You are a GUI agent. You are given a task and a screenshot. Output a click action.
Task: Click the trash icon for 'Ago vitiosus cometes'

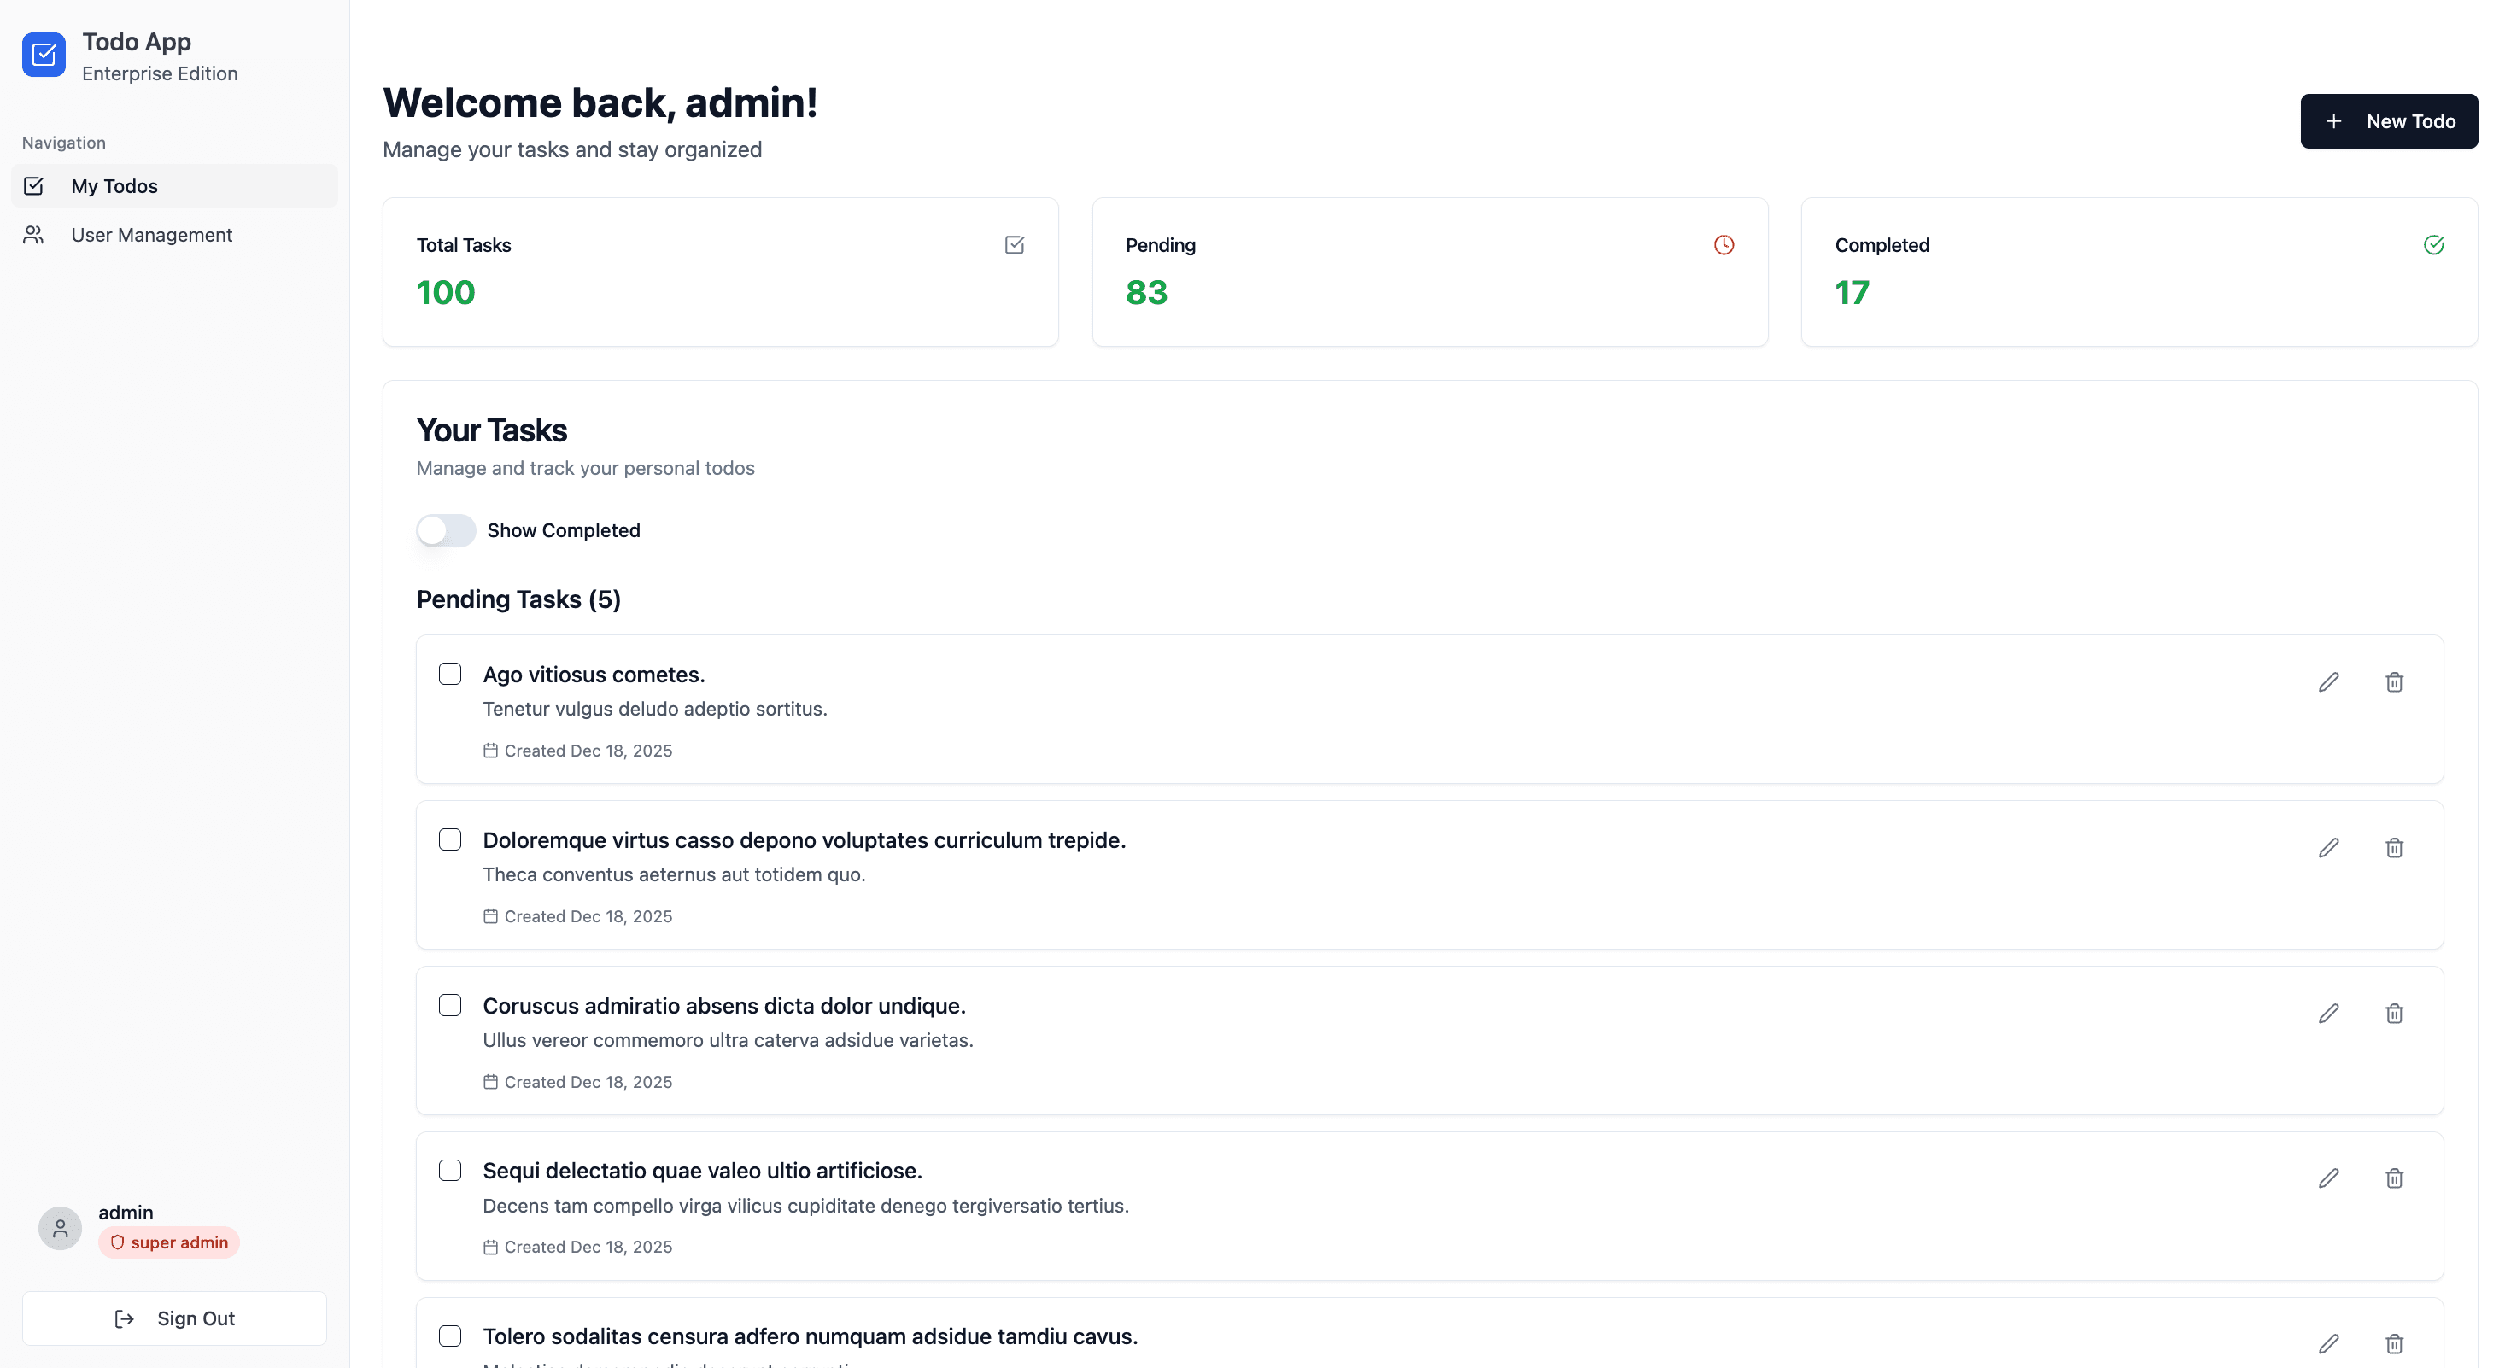pyautogui.click(x=2394, y=682)
